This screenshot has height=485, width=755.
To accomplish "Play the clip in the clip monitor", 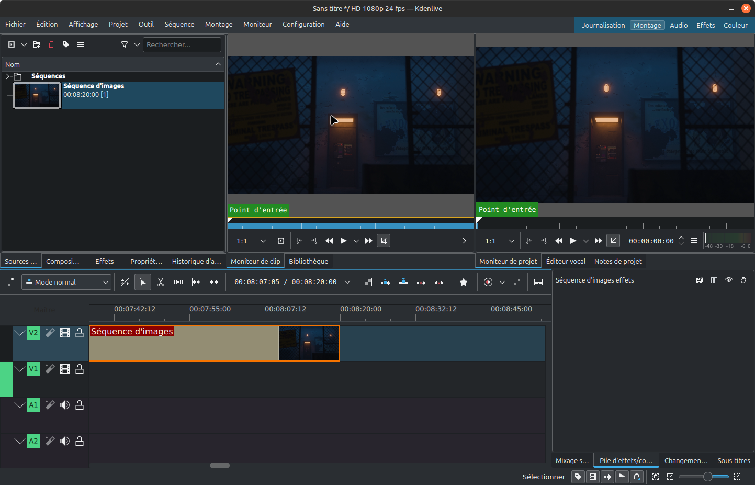I will tap(343, 241).
